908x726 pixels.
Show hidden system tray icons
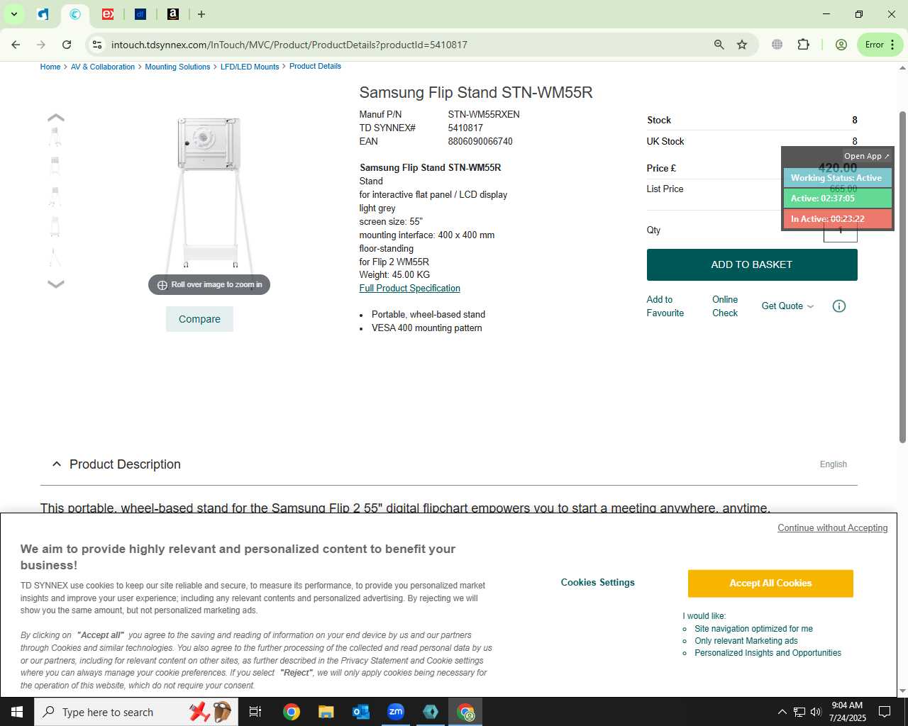782,712
